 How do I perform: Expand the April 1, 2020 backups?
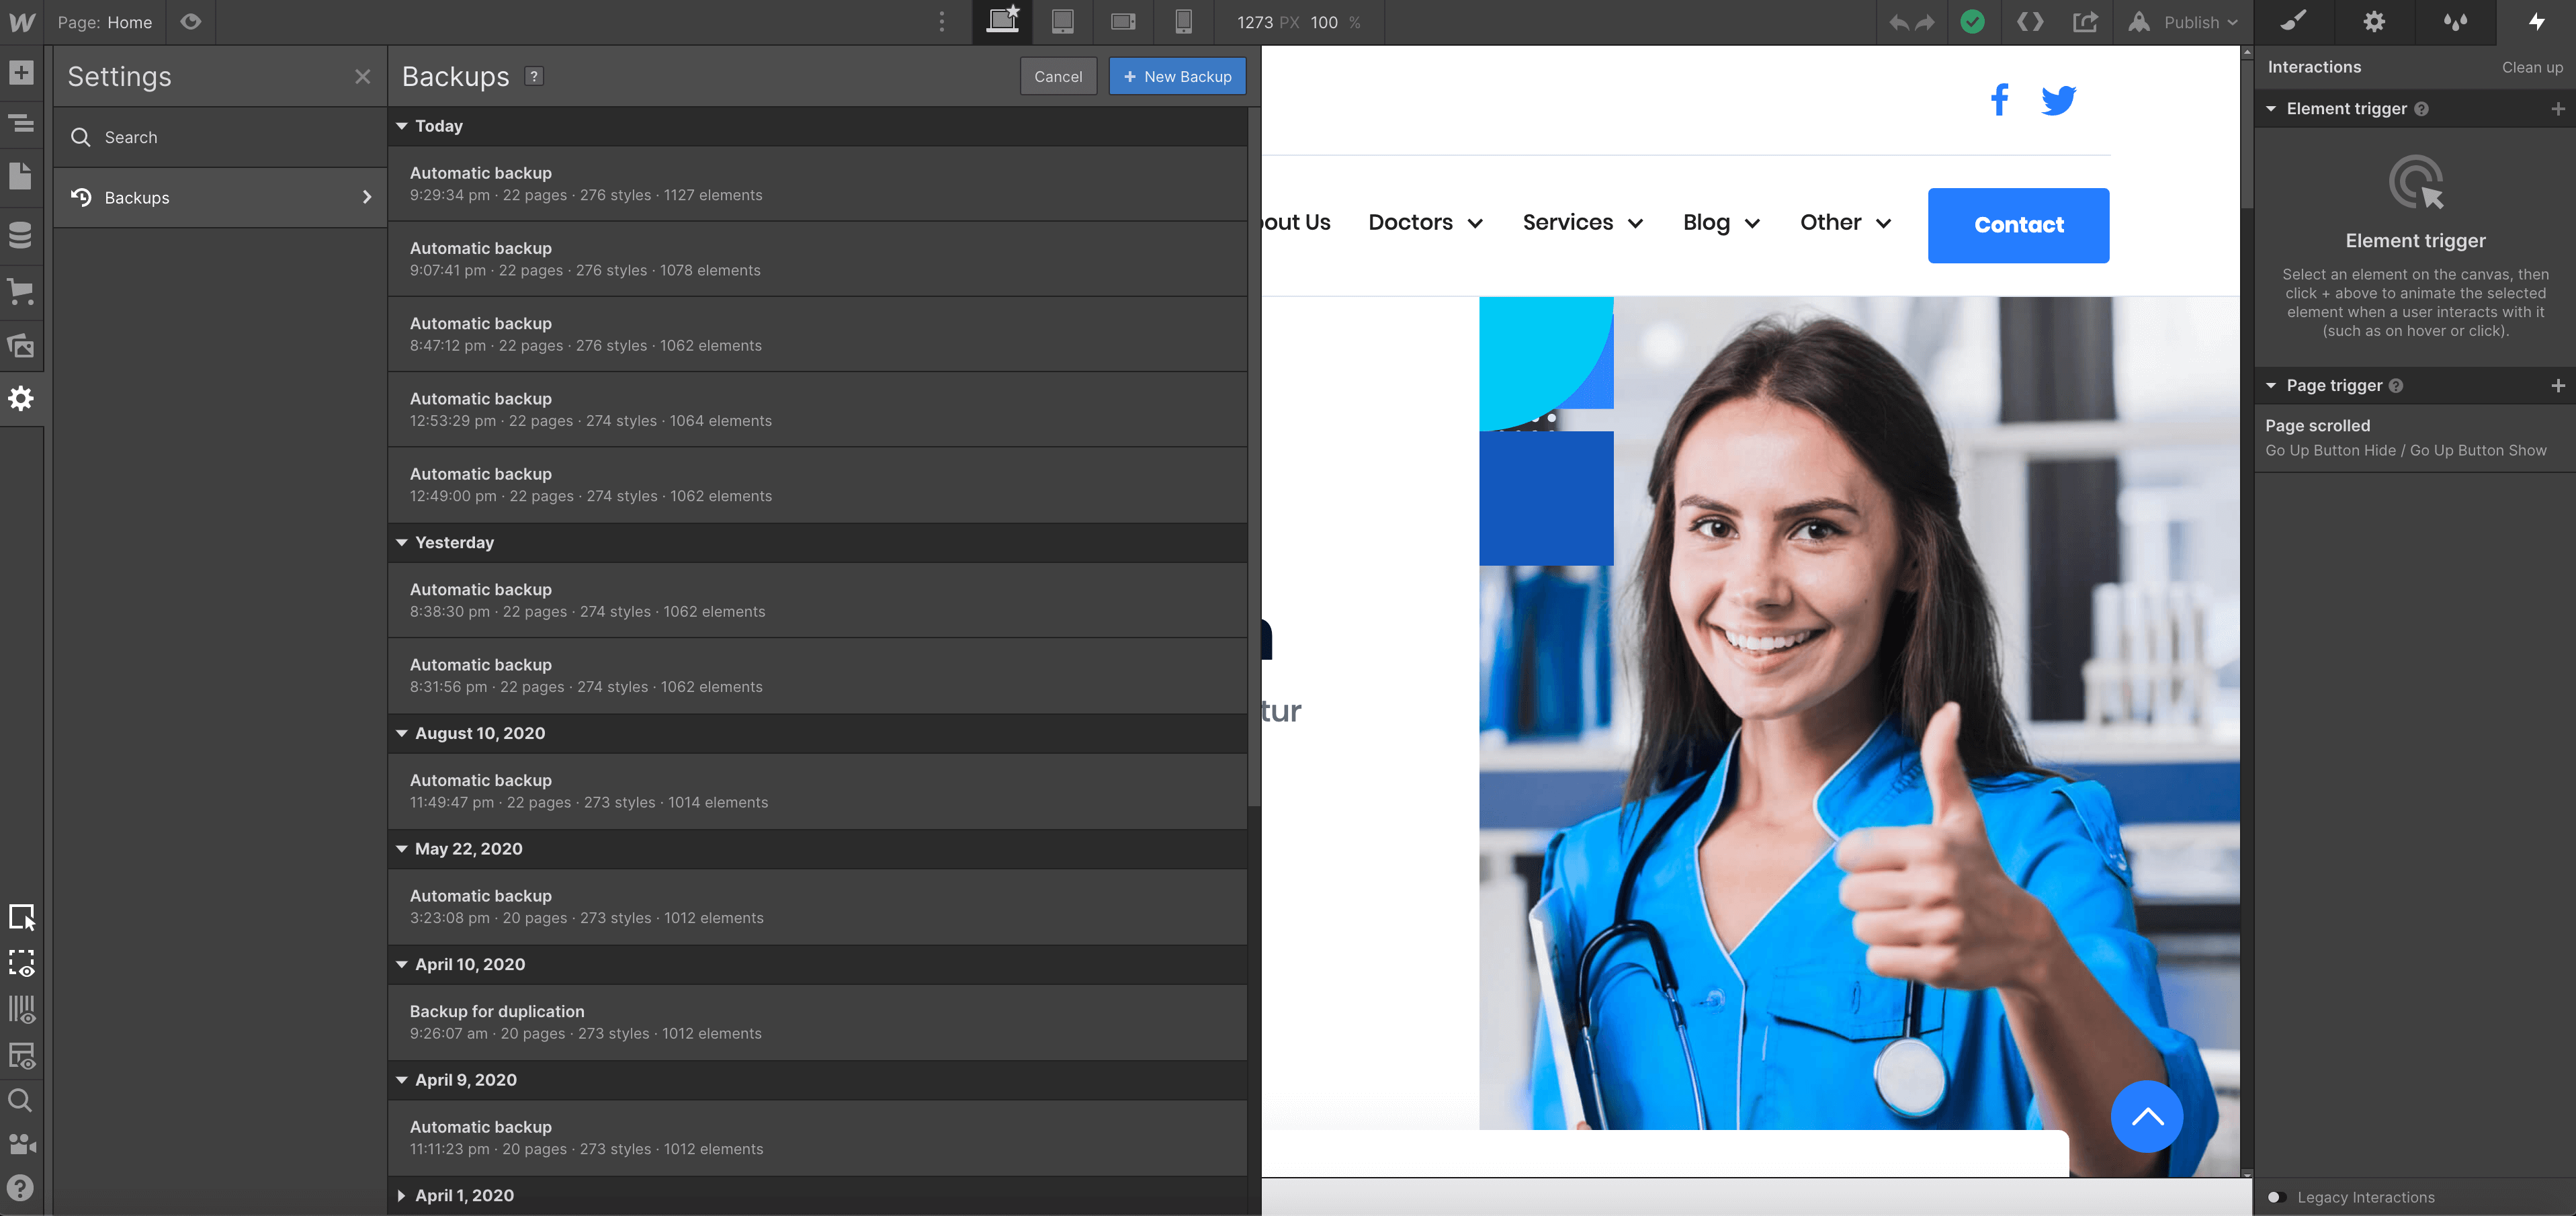pyautogui.click(x=402, y=1195)
